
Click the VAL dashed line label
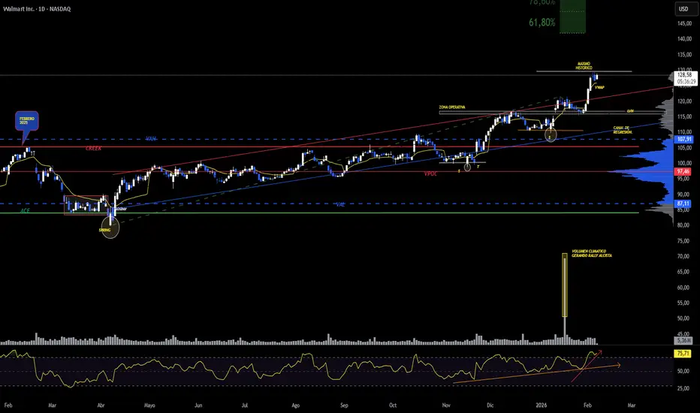[340, 204]
